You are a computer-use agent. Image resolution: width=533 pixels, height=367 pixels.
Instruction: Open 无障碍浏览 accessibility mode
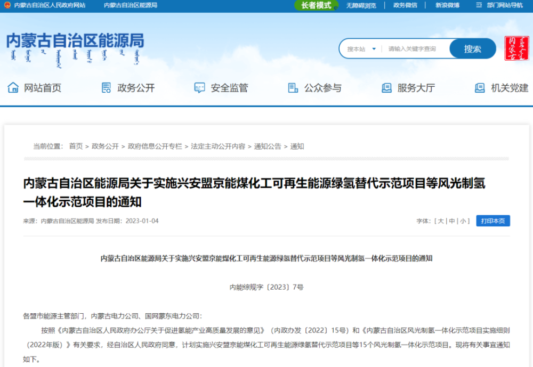[361, 5]
